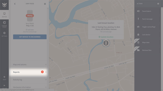Open Settings in the sidebar
163x91 pixels.
pyautogui.click(x=4, y=34)
